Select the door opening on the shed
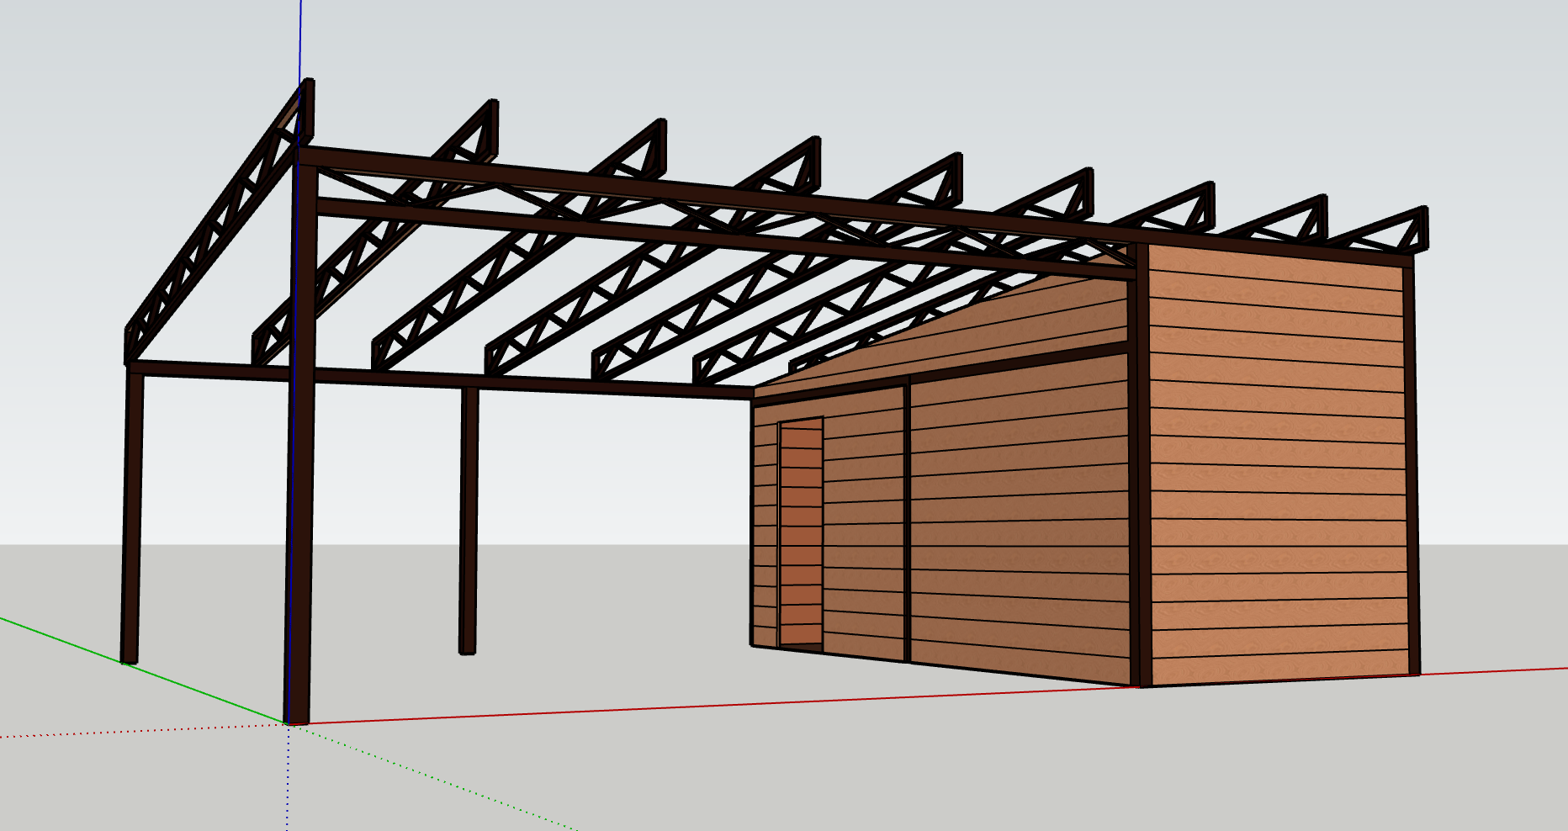The height and width of the screenshot is (831, 1568). coord(801,532)
